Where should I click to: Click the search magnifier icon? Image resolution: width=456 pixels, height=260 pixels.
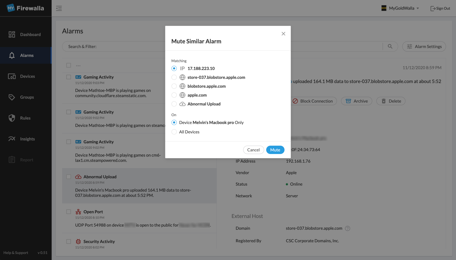pos(390,46)
